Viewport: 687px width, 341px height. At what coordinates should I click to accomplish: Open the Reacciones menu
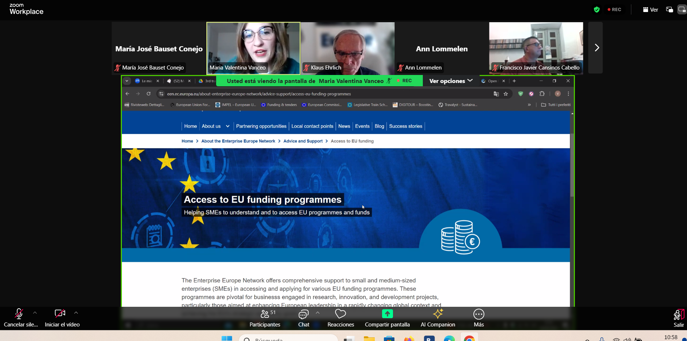pos(341,318)
